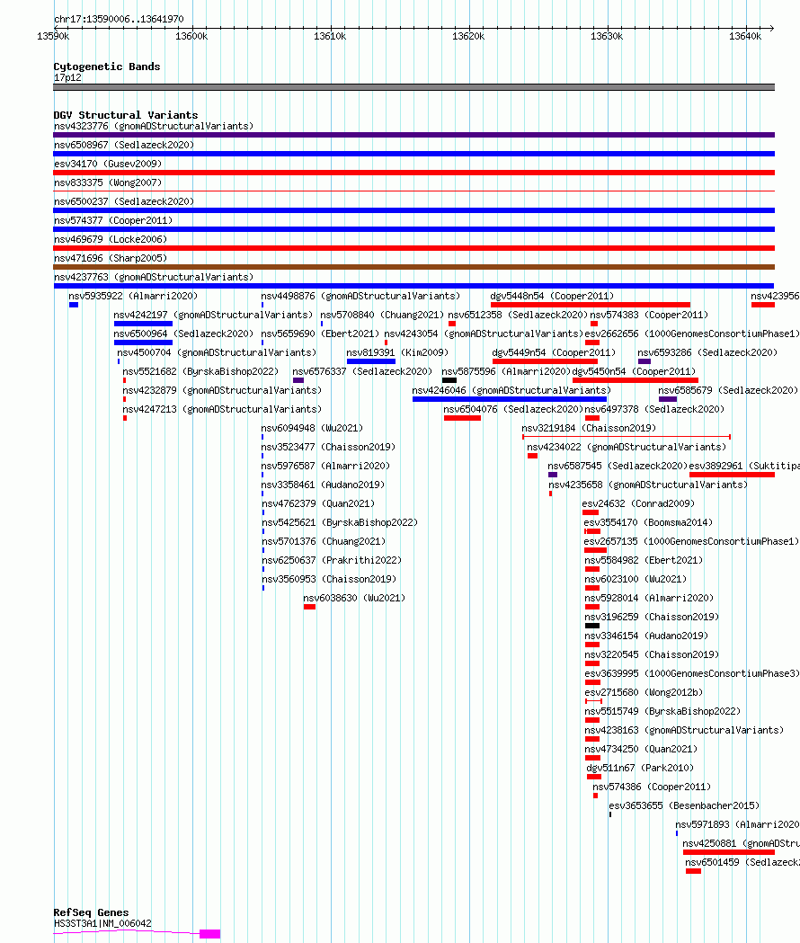Click the nsv819391 (Kim2009) blue bar

click(x=371, y=361)
